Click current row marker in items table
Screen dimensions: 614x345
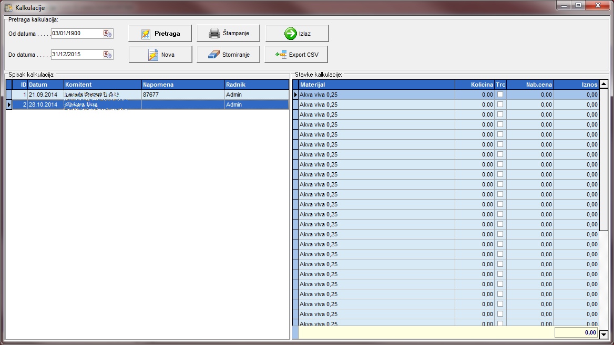[295, 95]
